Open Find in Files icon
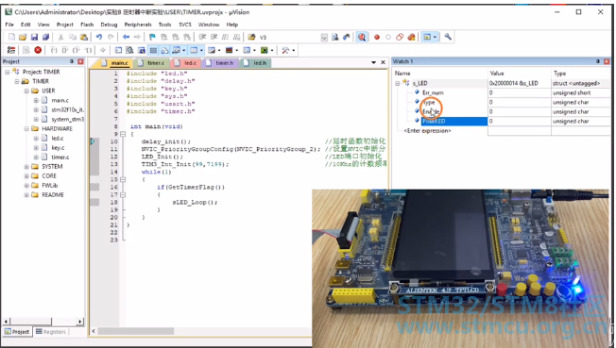This screenshot has width=616, height=348. (x=251, y=37)
